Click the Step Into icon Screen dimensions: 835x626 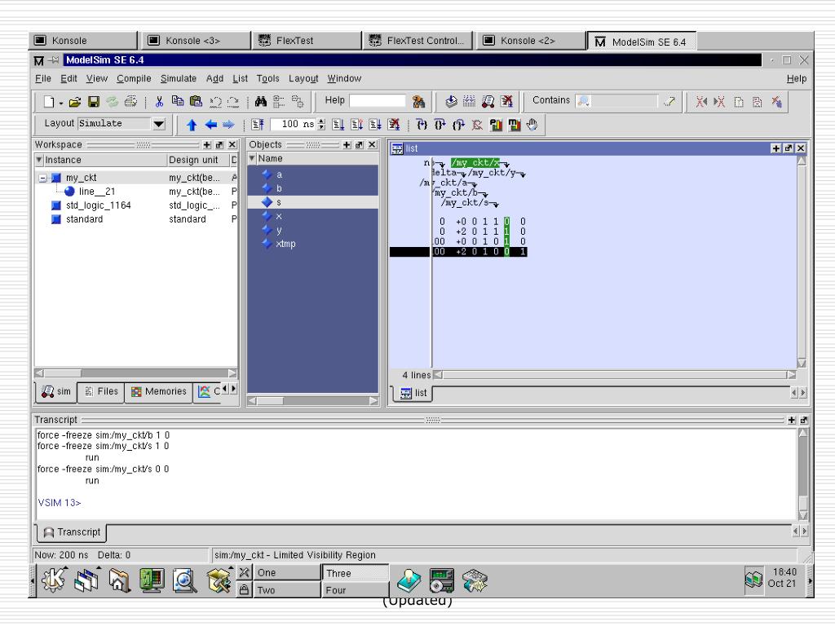click(422, 125)
